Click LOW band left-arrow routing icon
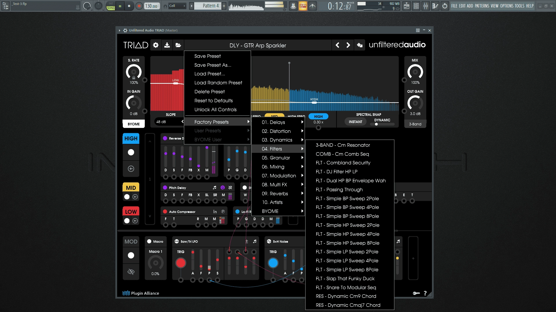Viewport: 556px width, 312px height. pyautogui.click(x=135, y=221)
